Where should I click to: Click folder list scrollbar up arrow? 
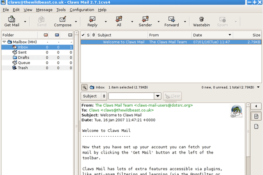76,33
